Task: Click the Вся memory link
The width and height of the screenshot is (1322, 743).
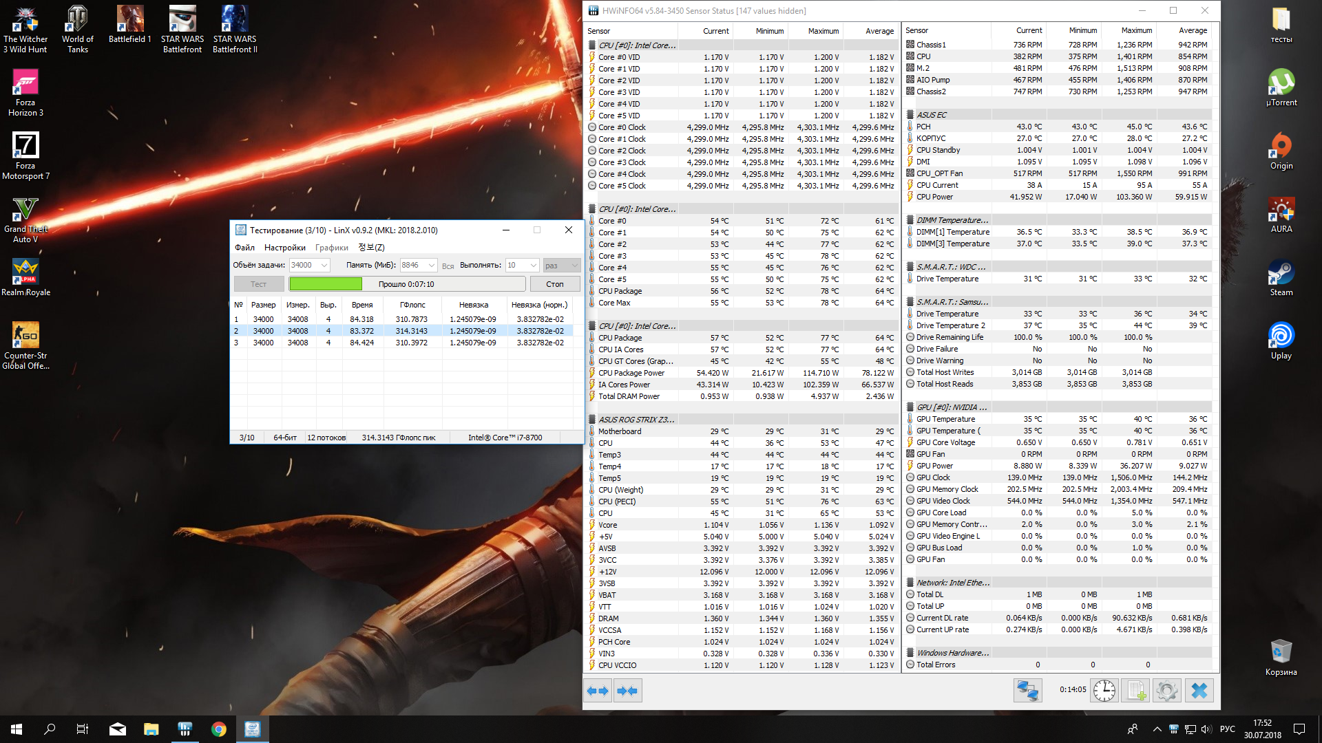Action: coord(448,266)
